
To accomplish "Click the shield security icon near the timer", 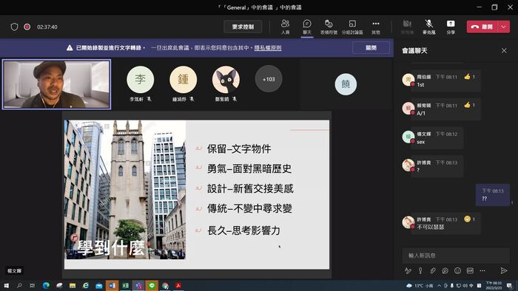I will tap(14, 27).
